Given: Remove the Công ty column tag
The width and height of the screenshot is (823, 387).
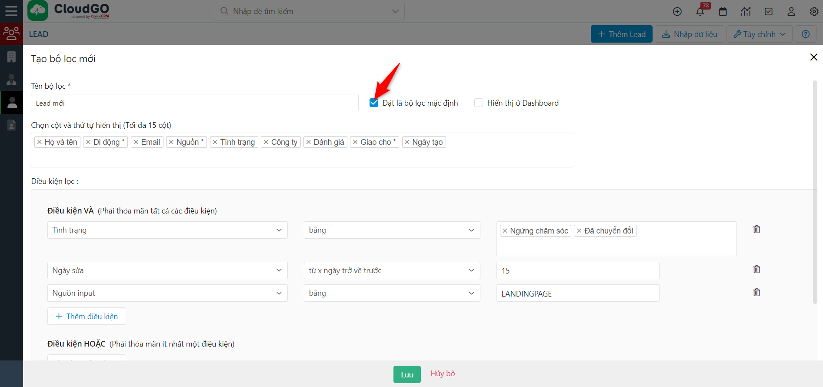Looking at the screenshot, I should click(266, 142).
